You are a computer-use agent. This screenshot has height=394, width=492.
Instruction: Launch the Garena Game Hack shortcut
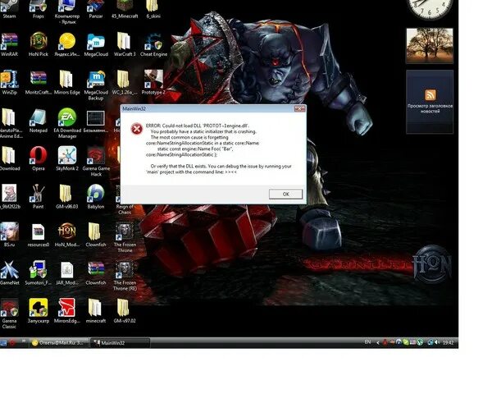(96, 162)
